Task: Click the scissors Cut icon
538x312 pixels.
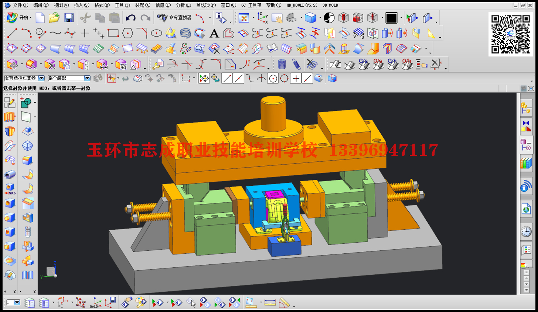Action: click(85, 17)
